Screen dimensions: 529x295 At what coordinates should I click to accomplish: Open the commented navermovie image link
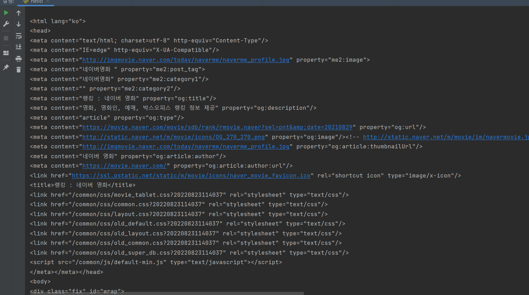tap(446, 137)
